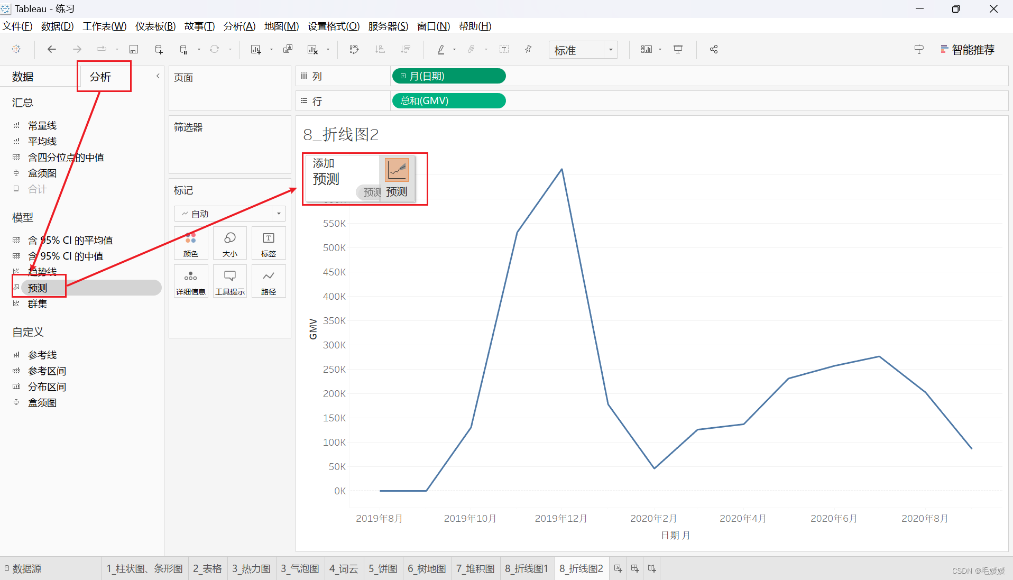Click the duplicate worksheet icon
Image resolution: width=1013 pixels, height=580 pixels.
288,49
